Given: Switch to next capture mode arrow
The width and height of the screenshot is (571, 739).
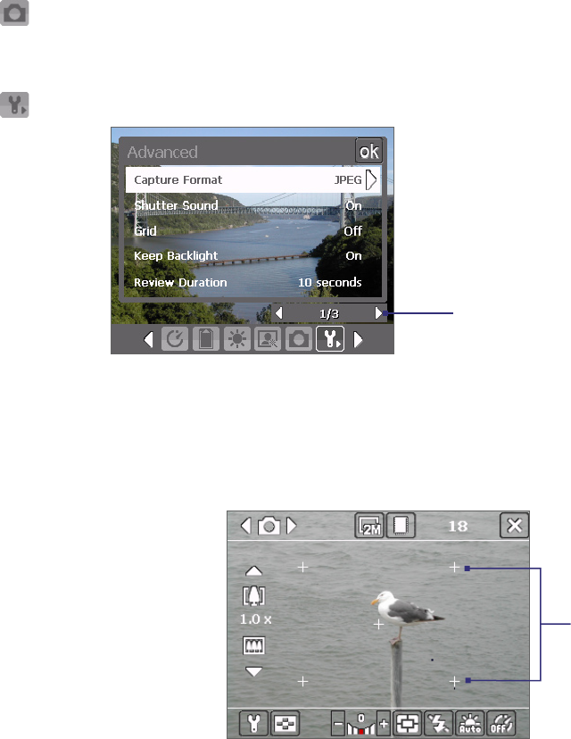Looking at the screenshot, I should point(292,526).
